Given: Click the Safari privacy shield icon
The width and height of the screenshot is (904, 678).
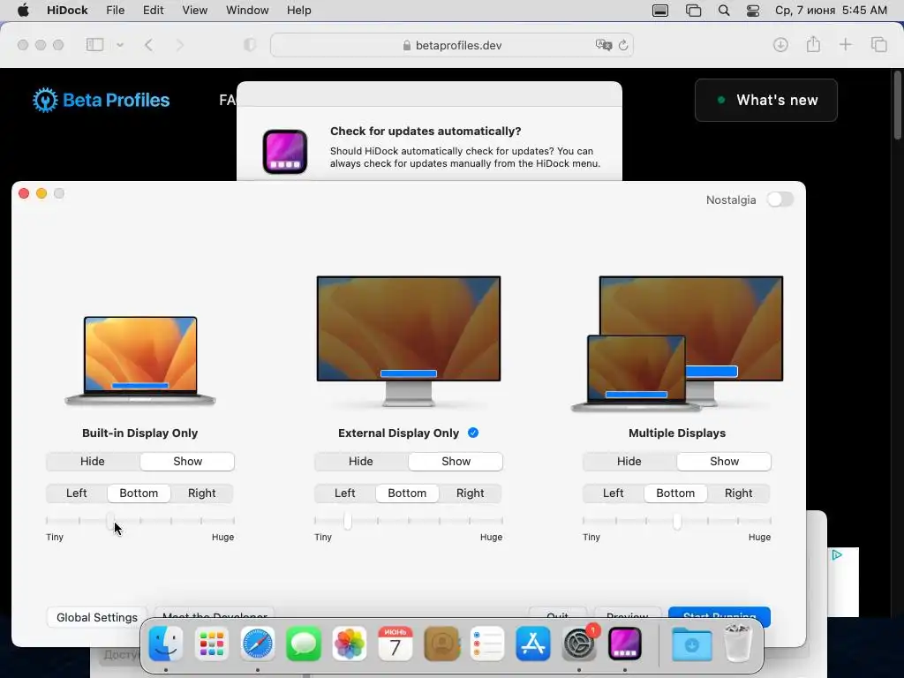Looking at the screenshot, I should (250, 45).
